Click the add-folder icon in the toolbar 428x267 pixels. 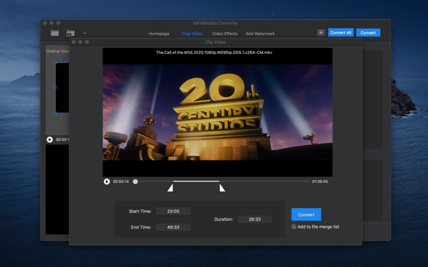71,33
